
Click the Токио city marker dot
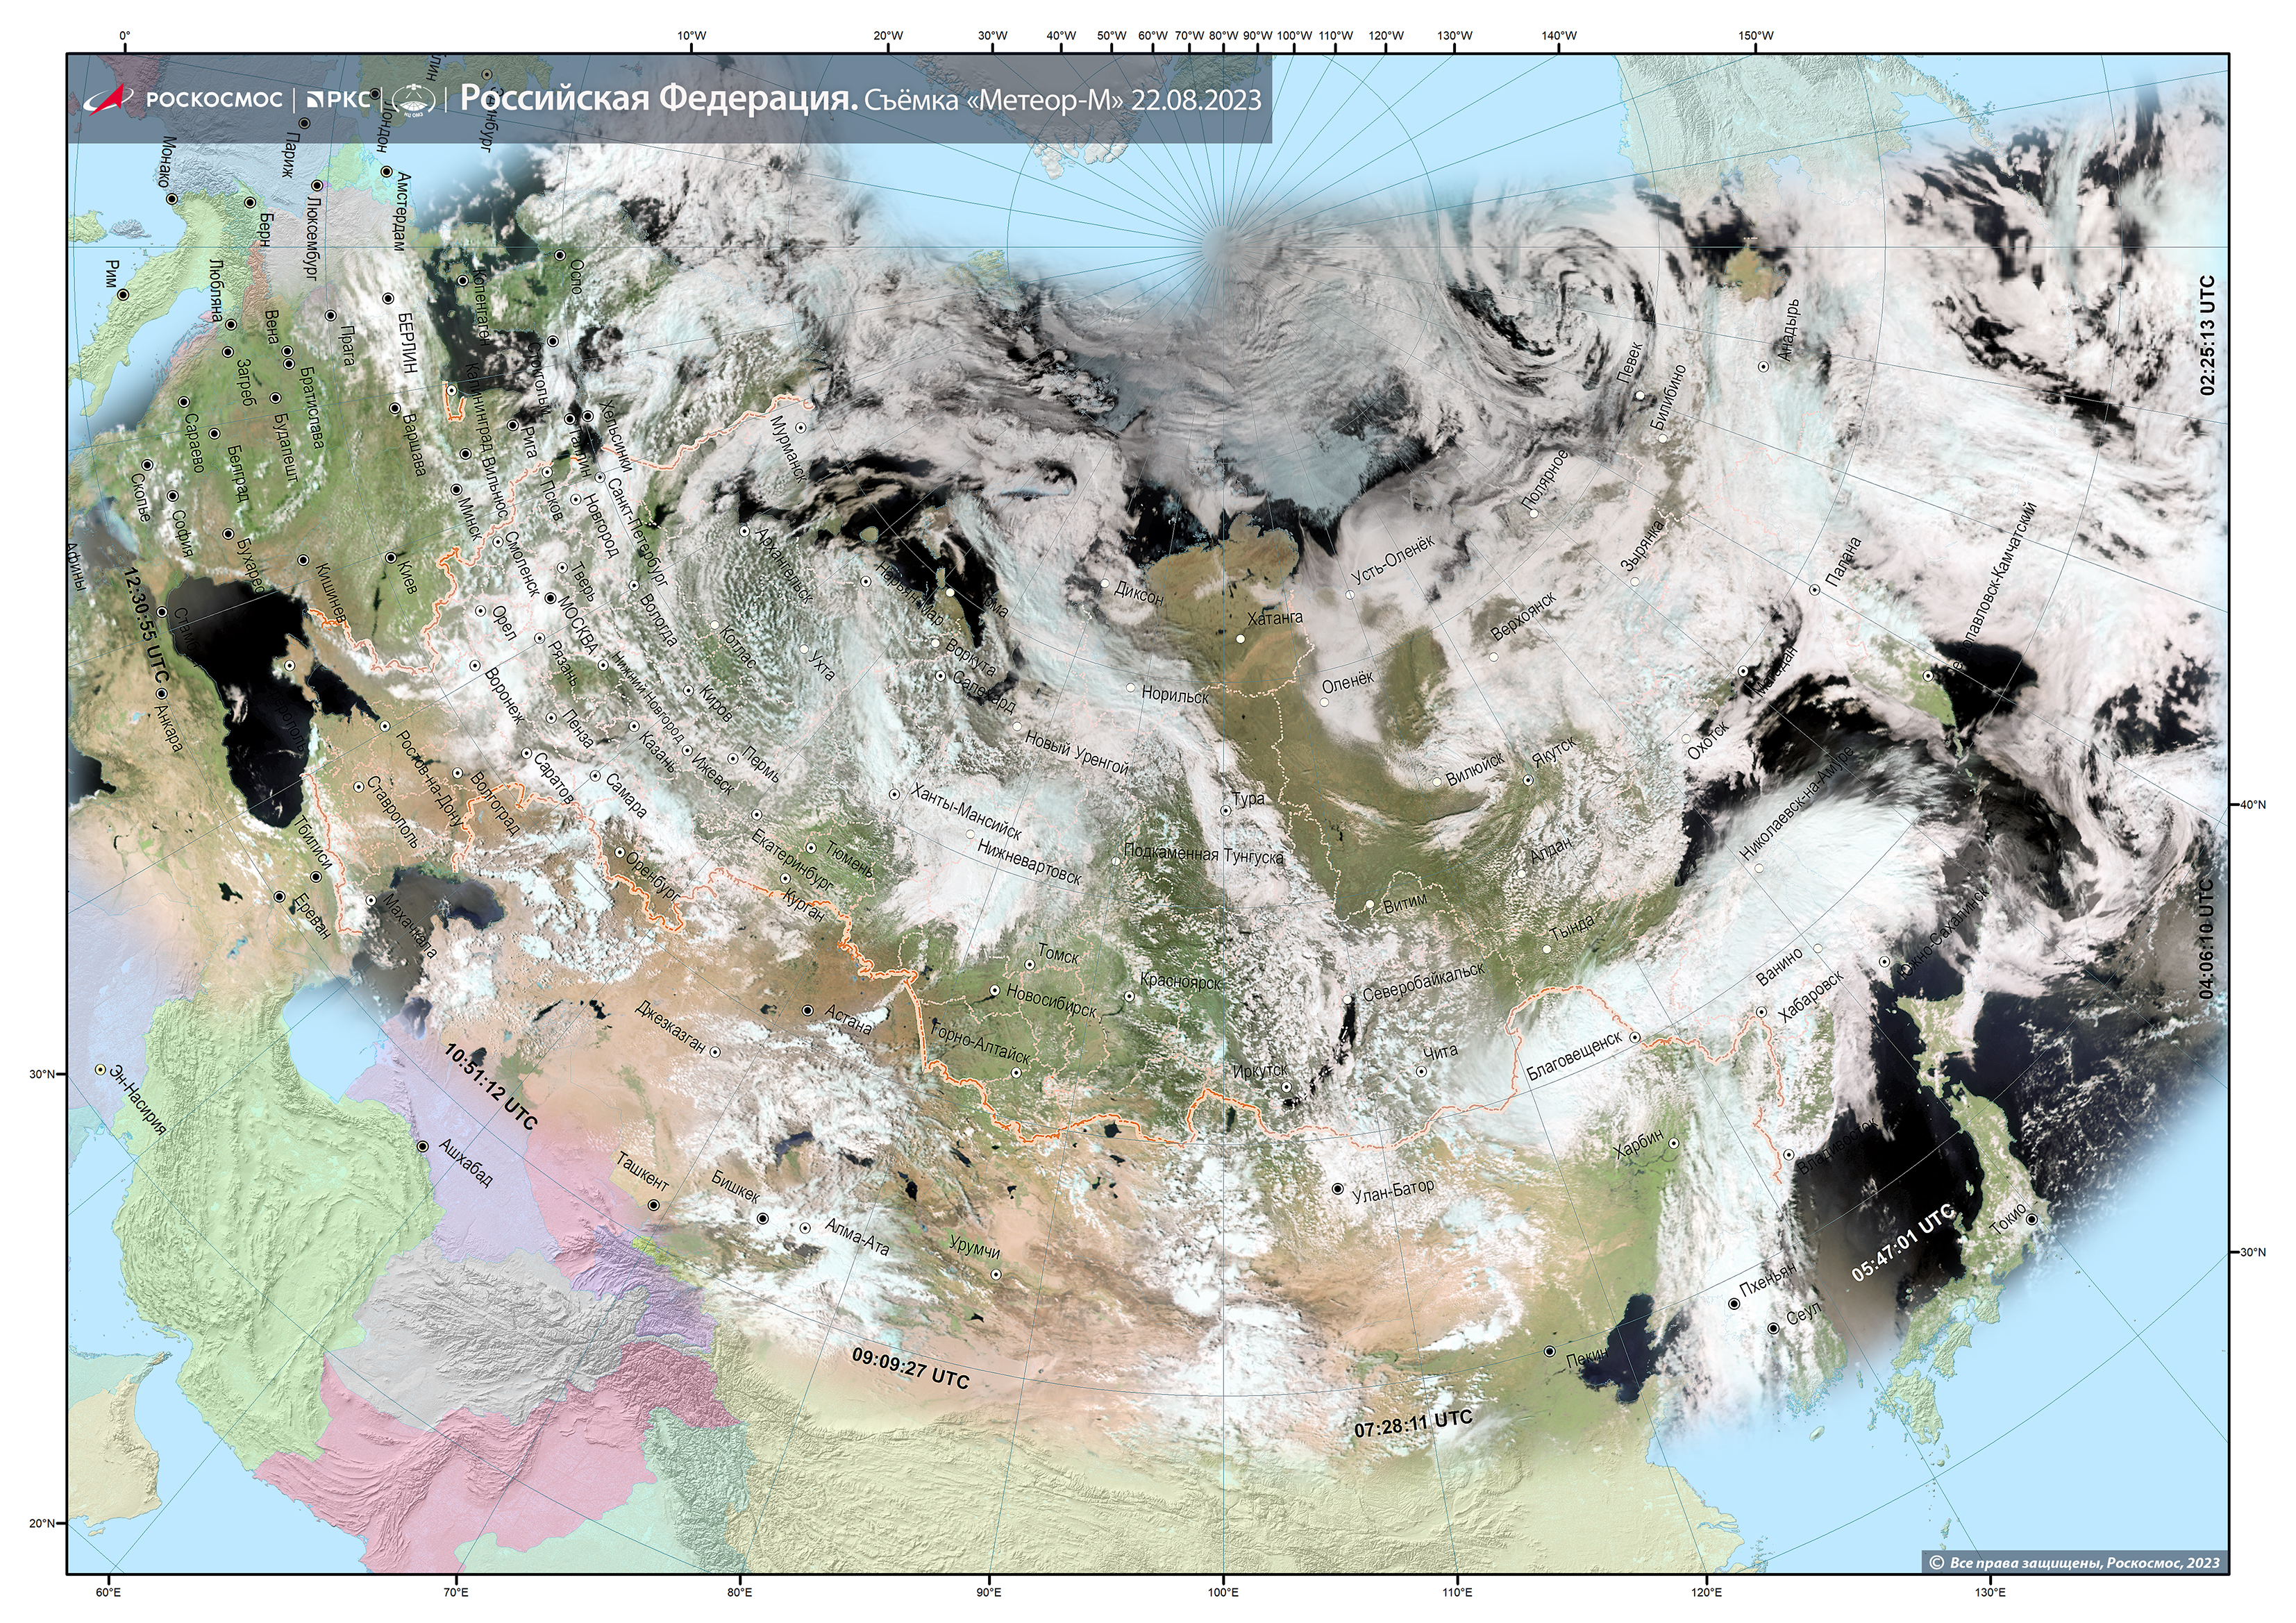[2031, 1219]
